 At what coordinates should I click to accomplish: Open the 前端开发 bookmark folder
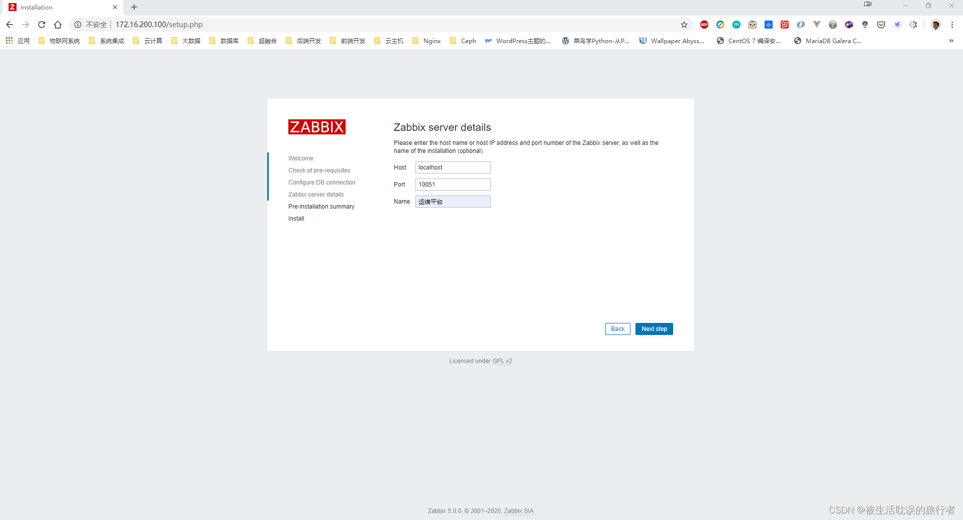(348, 41)
